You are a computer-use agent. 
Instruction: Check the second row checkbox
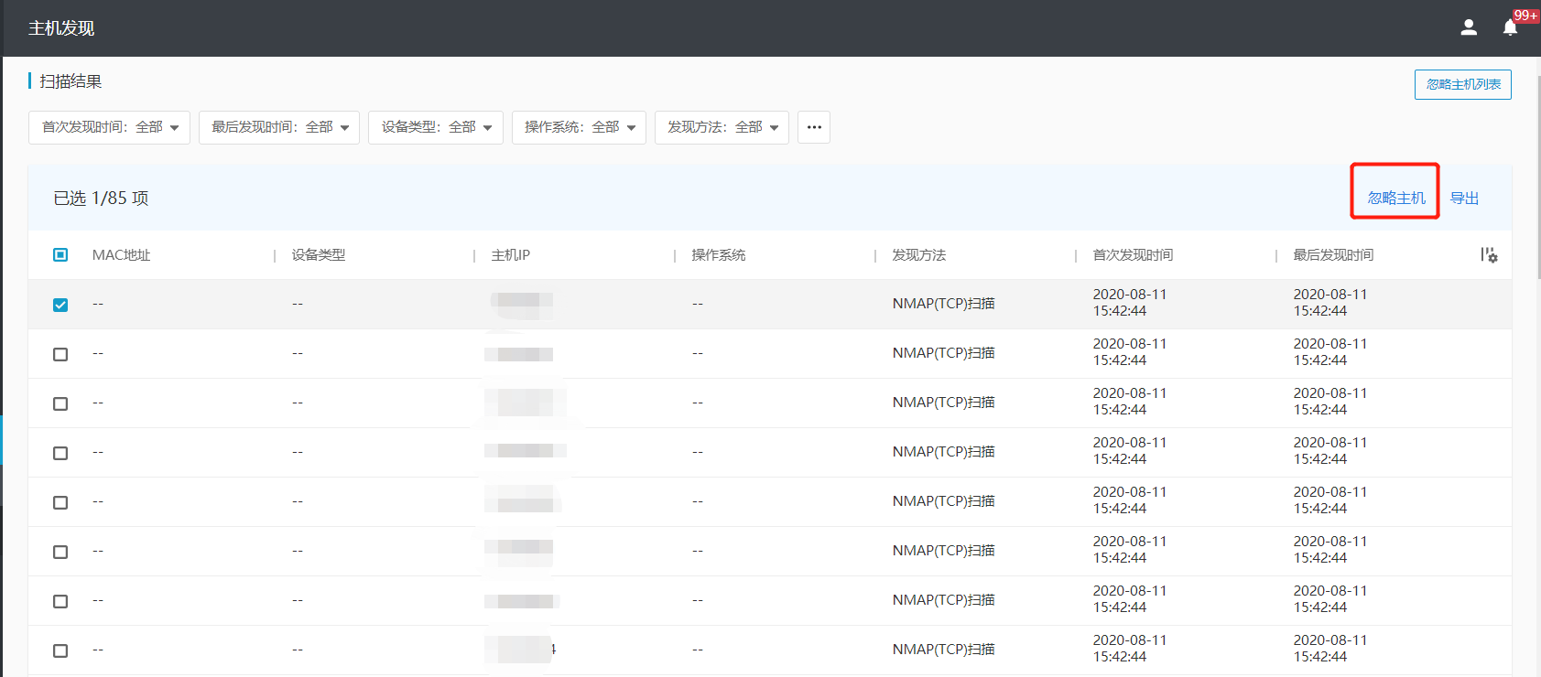pos(60,354)
